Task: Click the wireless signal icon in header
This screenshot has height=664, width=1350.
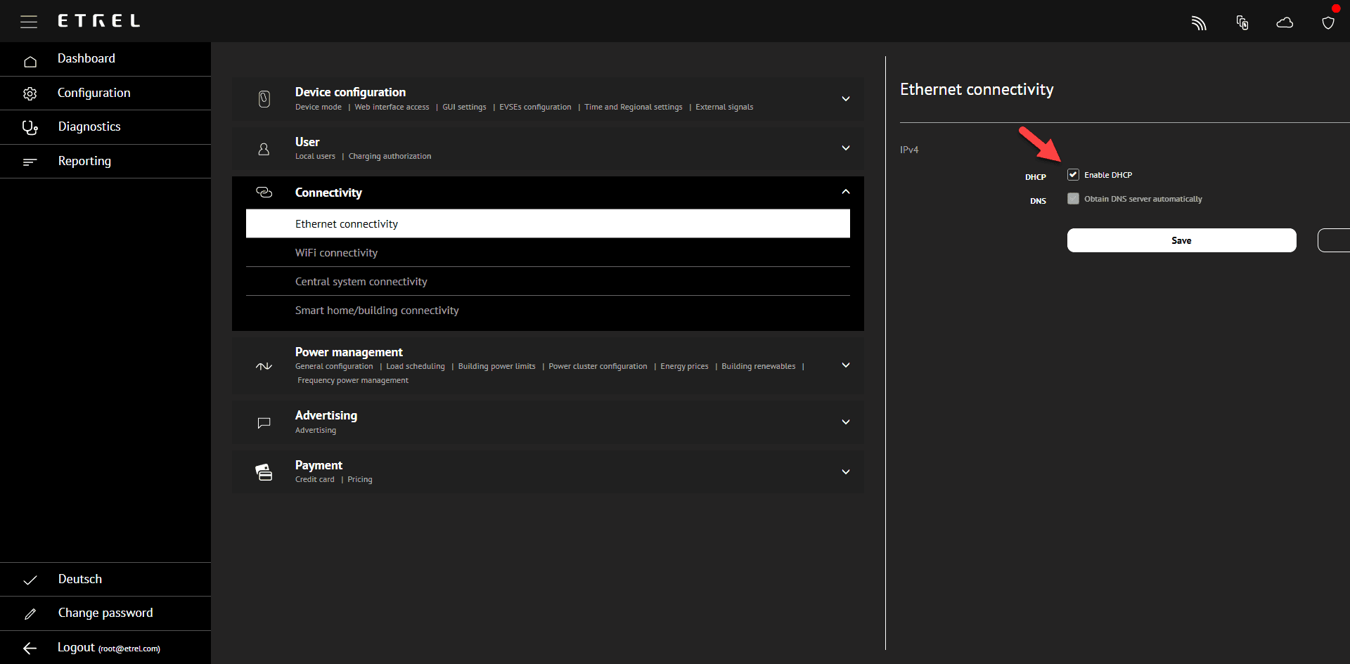Action: [1199, 23]
